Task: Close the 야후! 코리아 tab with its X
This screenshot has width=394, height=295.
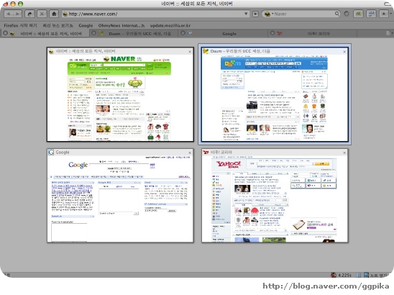Action: tap(272, 33)
